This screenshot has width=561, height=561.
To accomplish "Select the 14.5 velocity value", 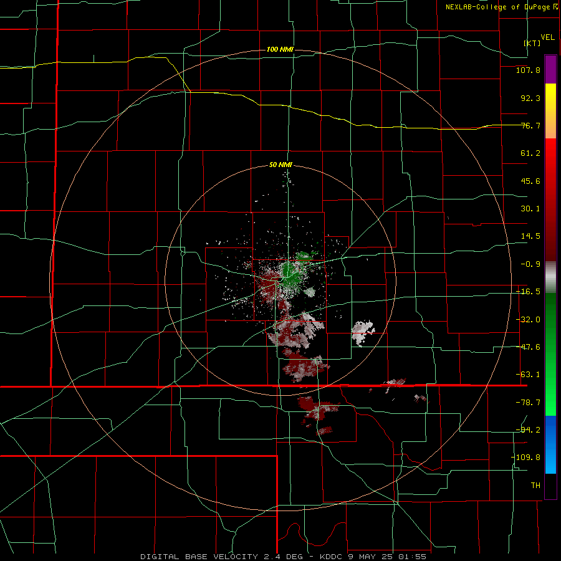I will pos(530,236).
